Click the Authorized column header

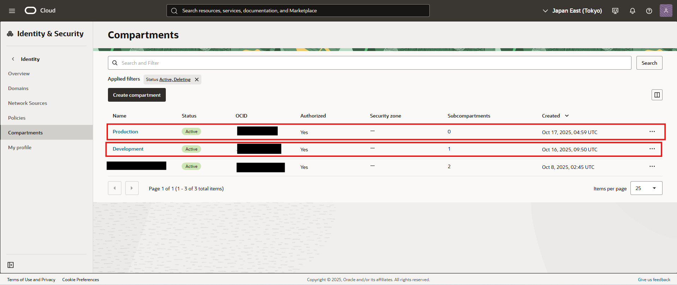tap(313, 116)
